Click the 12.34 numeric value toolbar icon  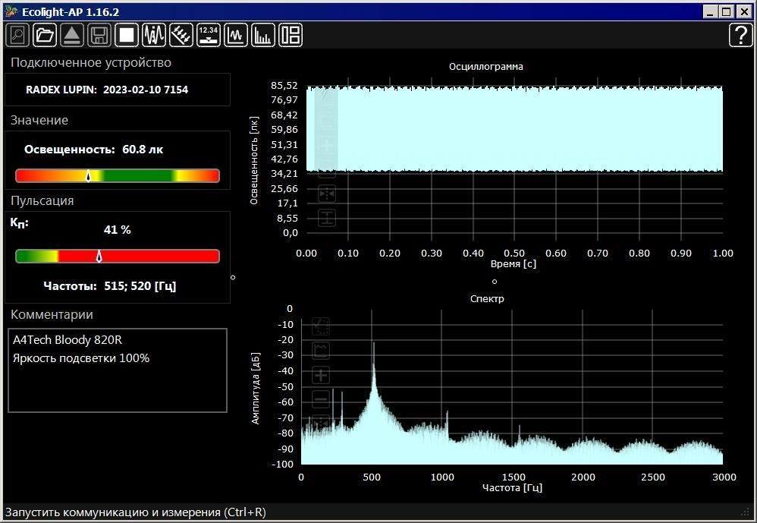click(x=209, y=35)
